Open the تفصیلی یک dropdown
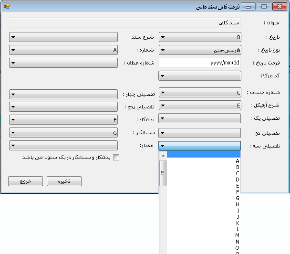Image resolution: width=290 pixels, height=254 pixels. 200,118
